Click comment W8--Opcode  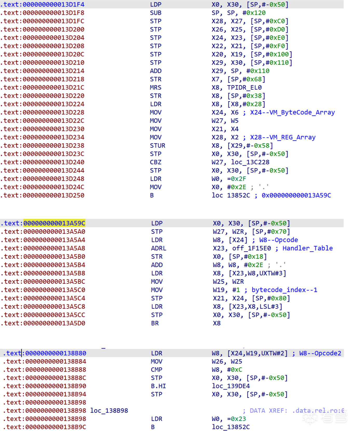tap(279, 240)
